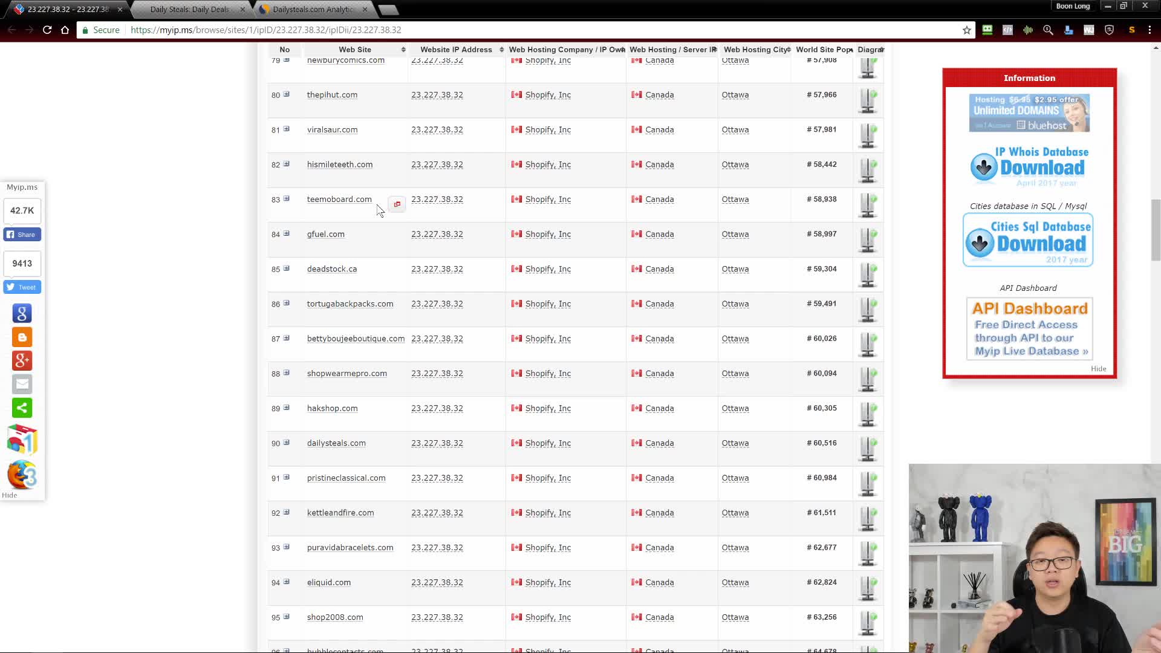This screenshot has height=653, width=1161.
Task: Bookmark this page with the star icon
Action: 966,30
